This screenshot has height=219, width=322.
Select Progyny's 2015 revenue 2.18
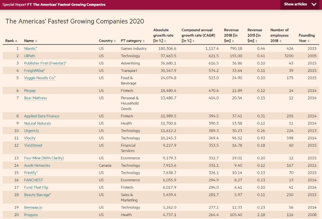[x=261, y=215]
